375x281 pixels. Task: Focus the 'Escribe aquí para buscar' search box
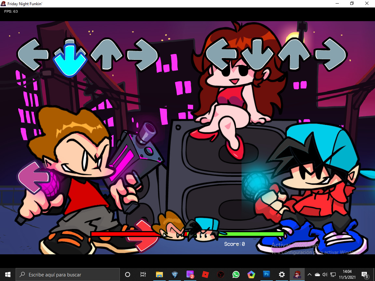click(x=68, y=274)
